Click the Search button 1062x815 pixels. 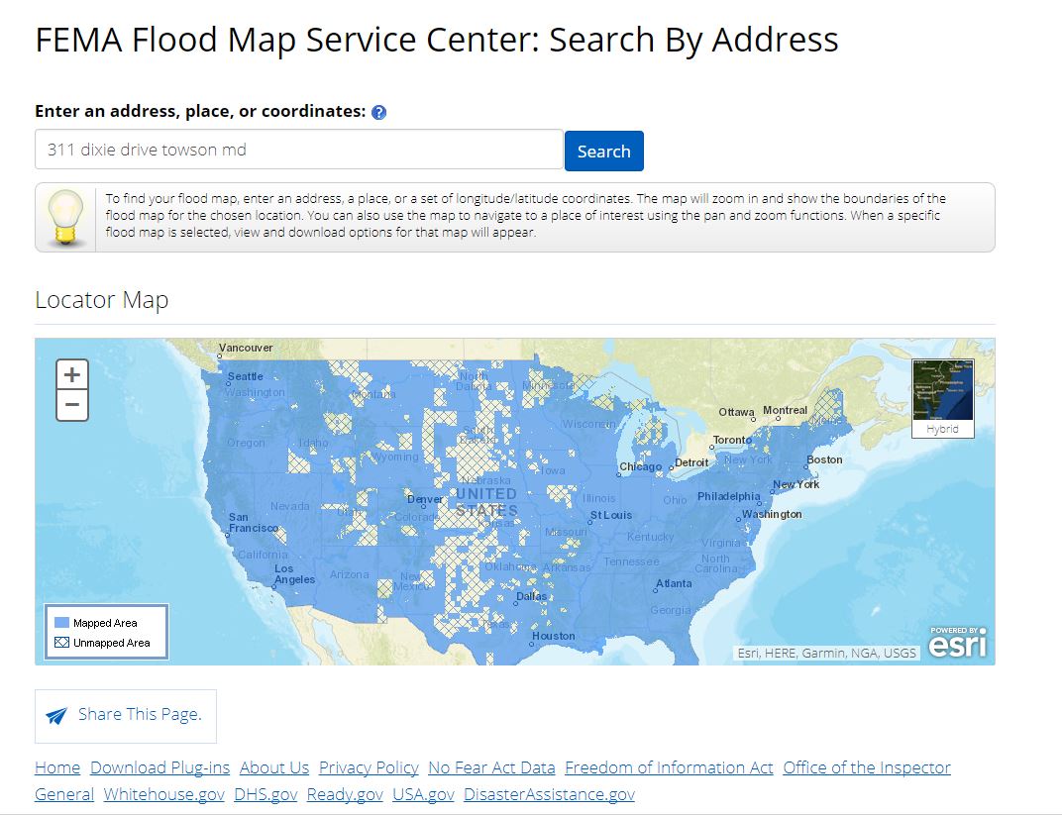click(x=603, y=151)
